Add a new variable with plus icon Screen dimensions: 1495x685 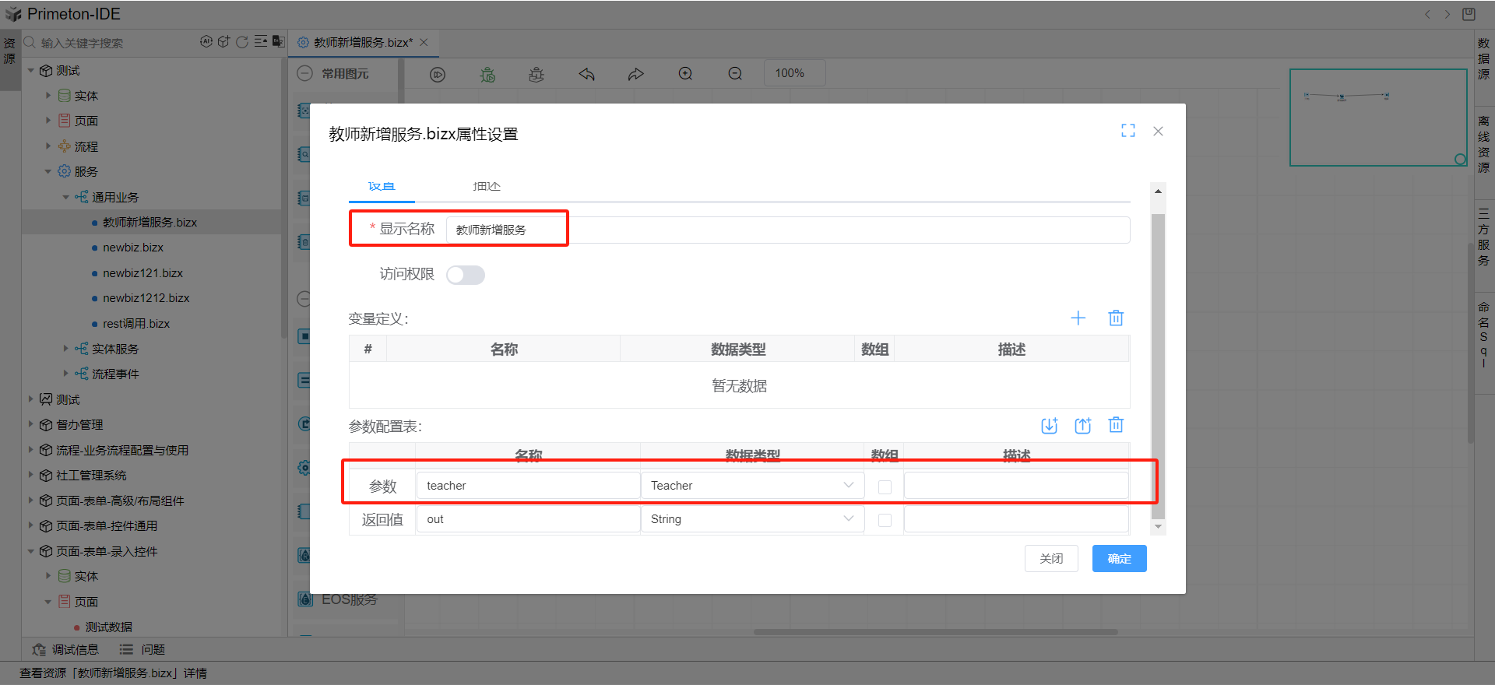[x=1078, y=318]
